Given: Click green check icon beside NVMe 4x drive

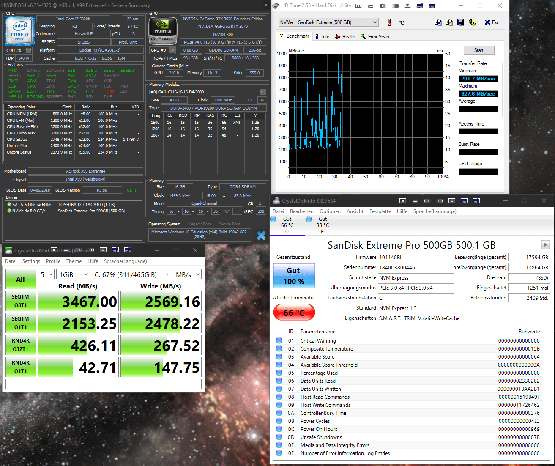Looking at the screenshot, I should click(x=9, y=211).
